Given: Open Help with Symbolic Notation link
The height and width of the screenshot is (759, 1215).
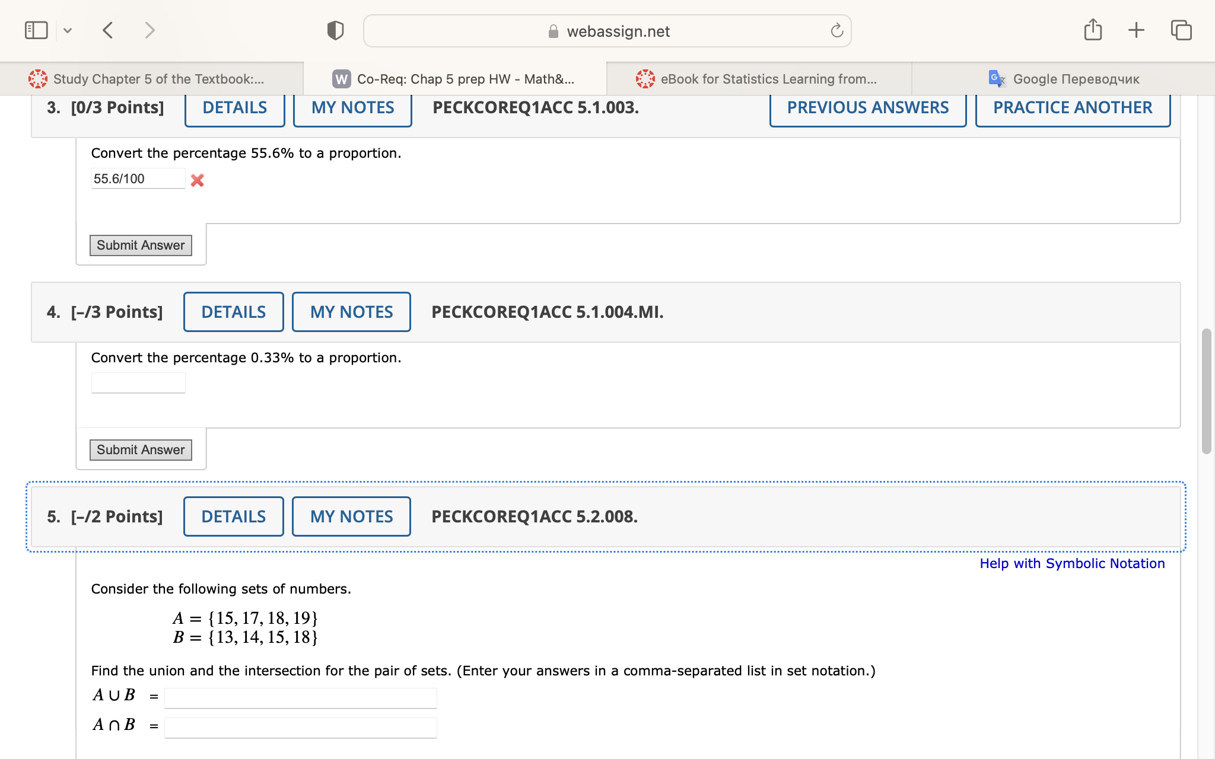Looking at the screenshot, I should (x=1071, y=563).
